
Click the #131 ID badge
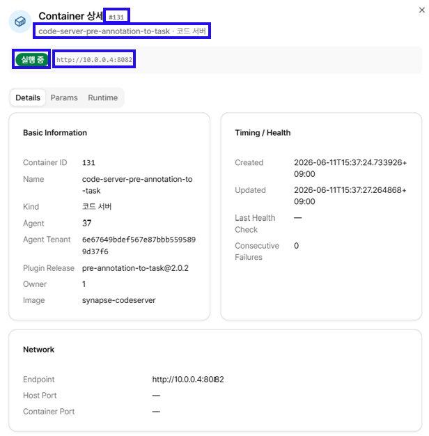click(116, 17)
